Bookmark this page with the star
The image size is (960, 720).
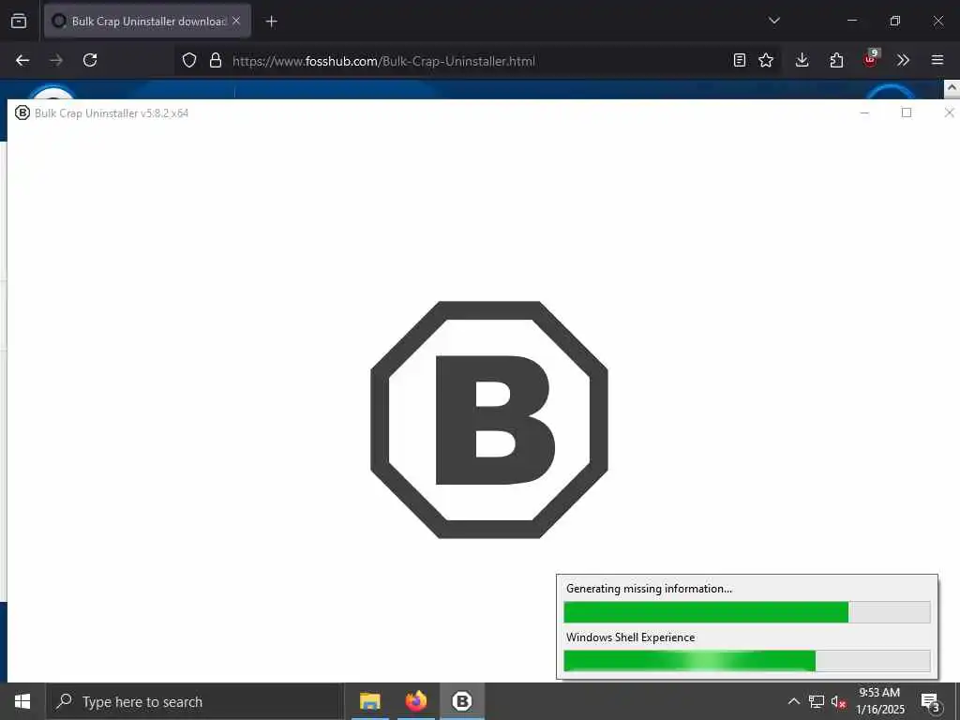766,60
